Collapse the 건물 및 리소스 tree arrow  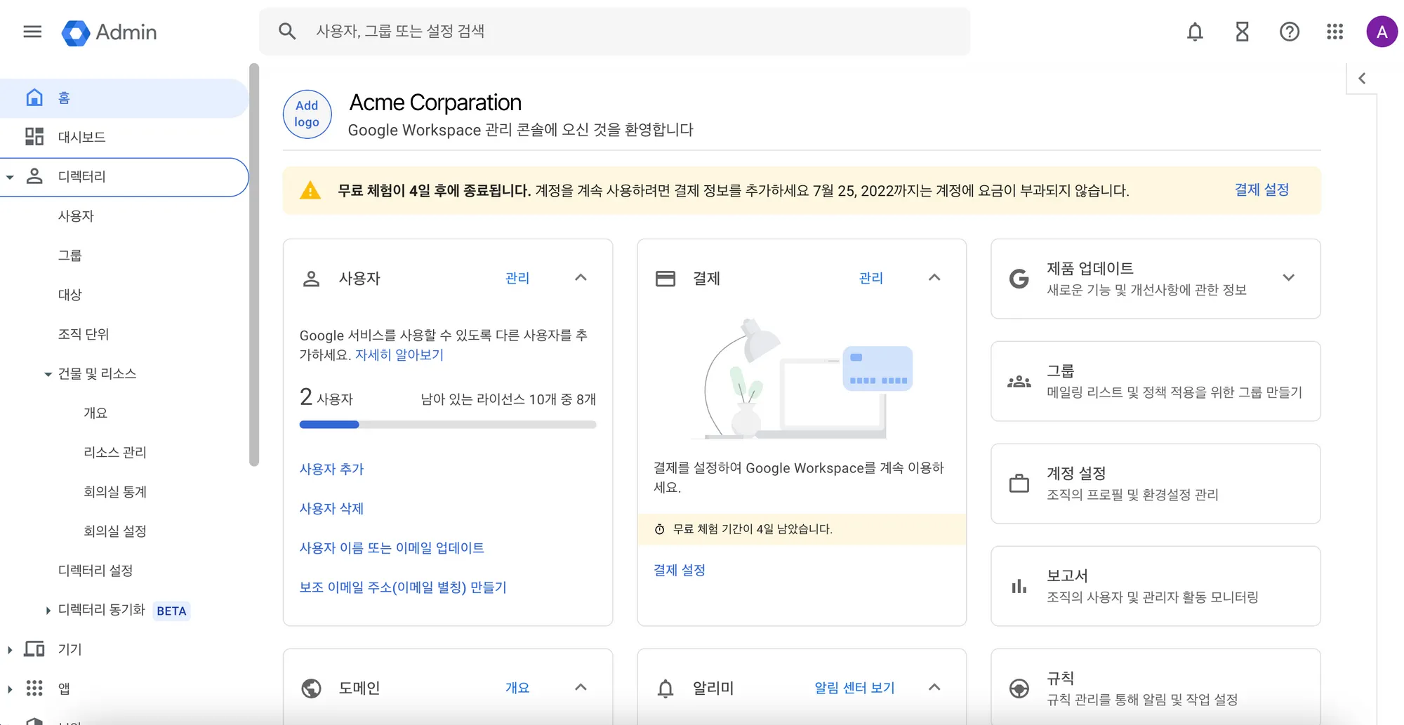click(x=48, y=375)
